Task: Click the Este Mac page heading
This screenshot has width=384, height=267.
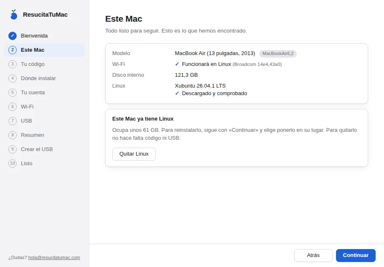Action: (x=124, y=19)
